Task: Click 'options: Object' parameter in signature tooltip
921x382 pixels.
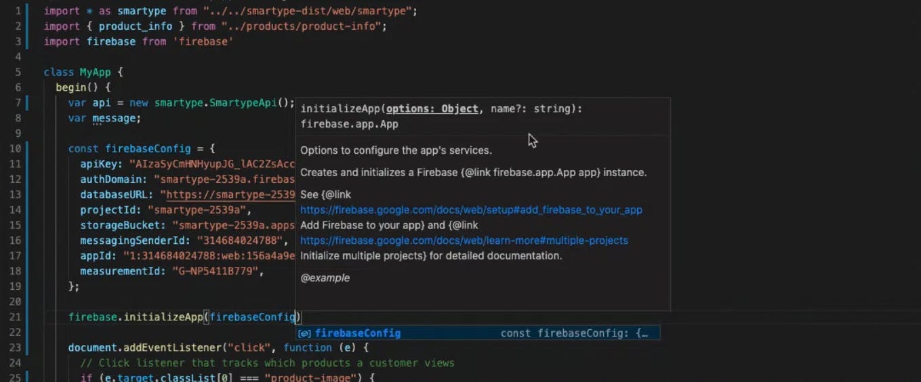Action: 432,108
